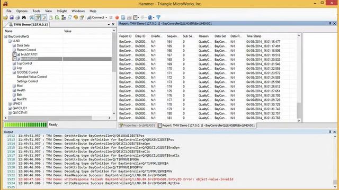Sort by the Report ID column header
Image resolution: width=339 pixels, height=190 pixels.
pyautogui.click(x=126, y=36)
